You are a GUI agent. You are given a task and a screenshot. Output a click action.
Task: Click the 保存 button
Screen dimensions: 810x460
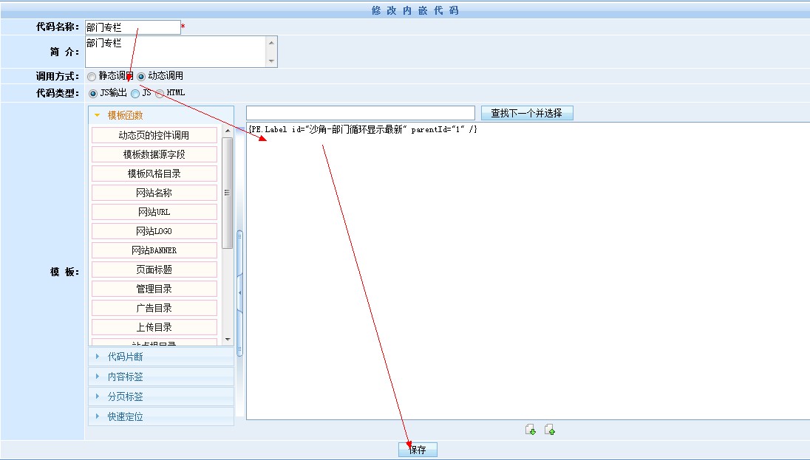pyautogui.click(x=418, y=450)
